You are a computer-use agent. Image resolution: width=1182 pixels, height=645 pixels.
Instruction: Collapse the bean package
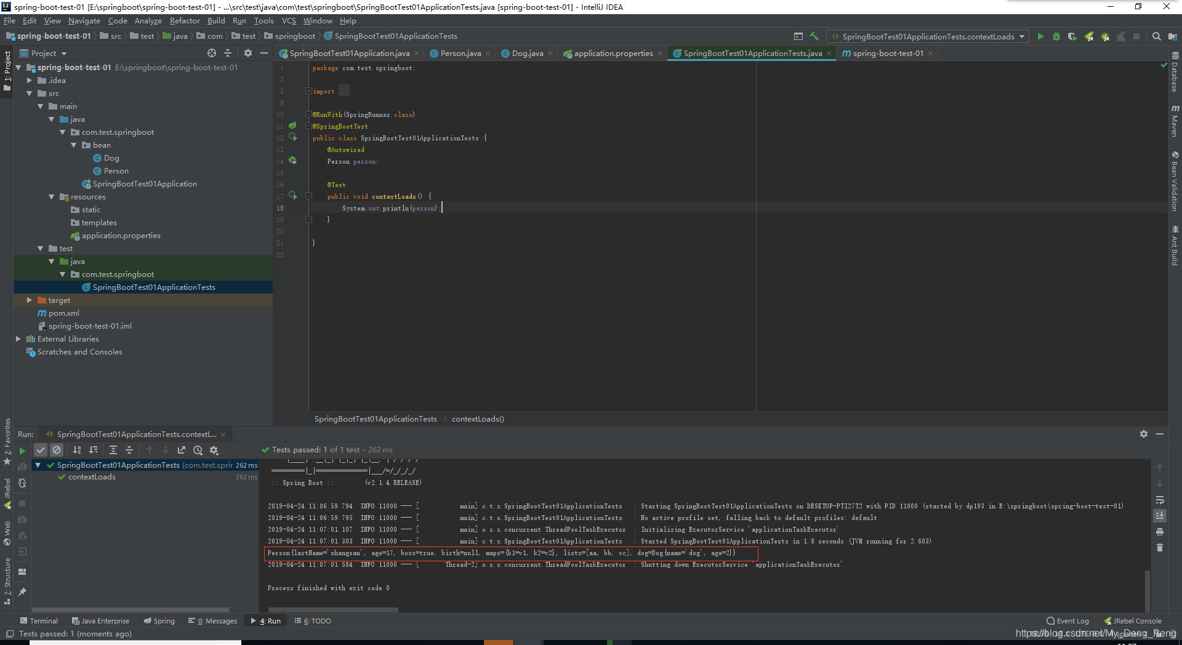point(73,145)
